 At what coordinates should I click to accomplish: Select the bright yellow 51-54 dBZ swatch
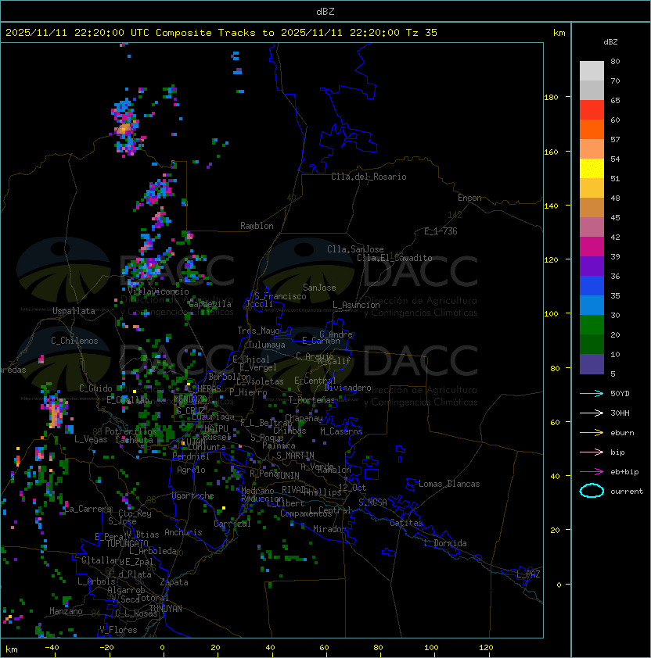point(592,168)
